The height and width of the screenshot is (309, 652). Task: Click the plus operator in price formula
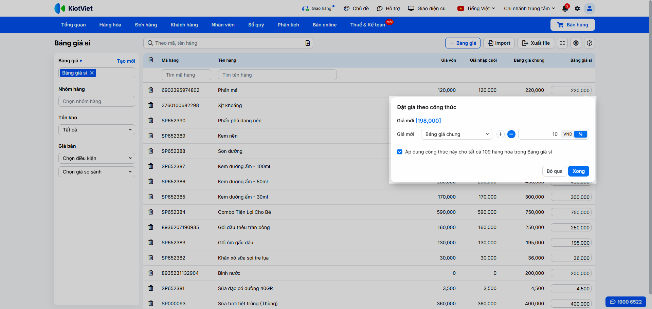[x=500, y=134]
